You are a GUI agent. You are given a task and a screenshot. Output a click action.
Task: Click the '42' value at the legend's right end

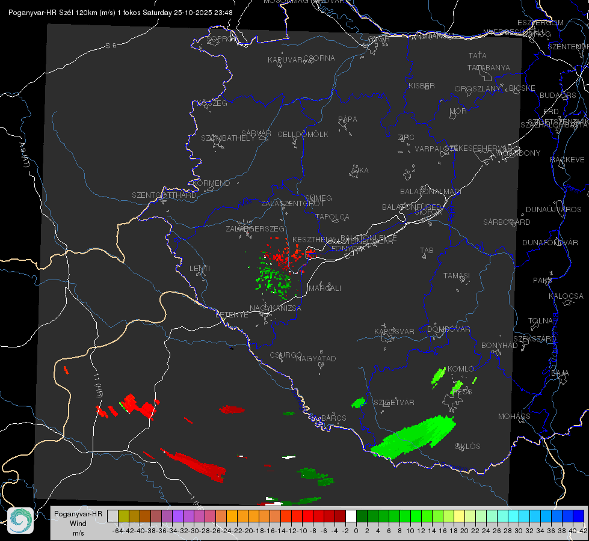pyautogui.click(x=584, y=531)
